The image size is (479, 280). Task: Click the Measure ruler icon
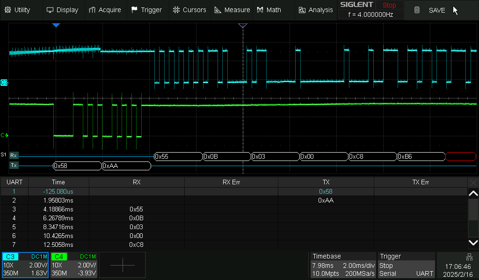click(x=218, y=10)
